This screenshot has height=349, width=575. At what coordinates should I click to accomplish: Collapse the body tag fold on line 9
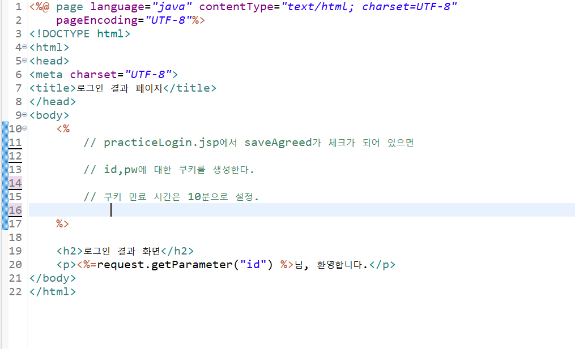point(24,115)
